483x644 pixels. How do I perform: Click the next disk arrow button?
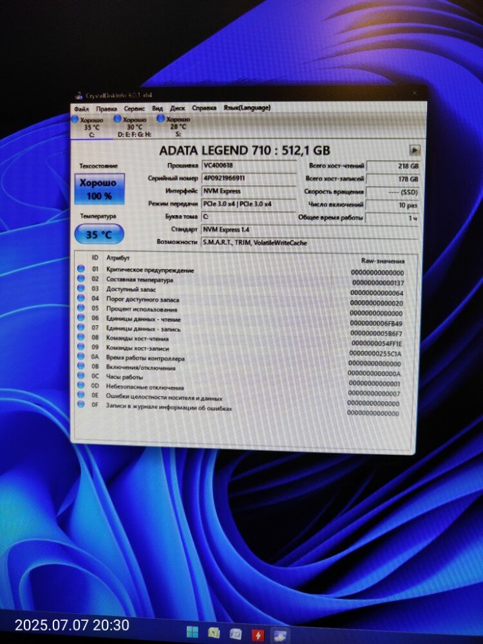point(414,150)
